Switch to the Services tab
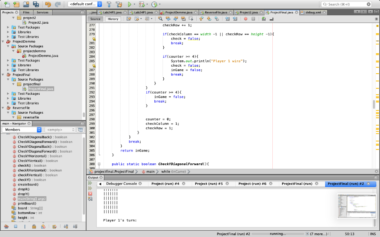Image resolution: width=380 pixels, height=237 pixels. [42, 12]
